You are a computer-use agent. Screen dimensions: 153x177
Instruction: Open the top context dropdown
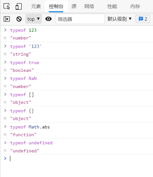33,19
